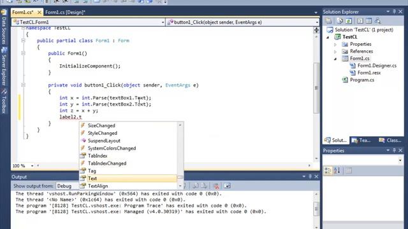This screenshot has height=229, width=408.
Task: Collapse Form1() constructor outlining
Action: (x=23, y=53)
